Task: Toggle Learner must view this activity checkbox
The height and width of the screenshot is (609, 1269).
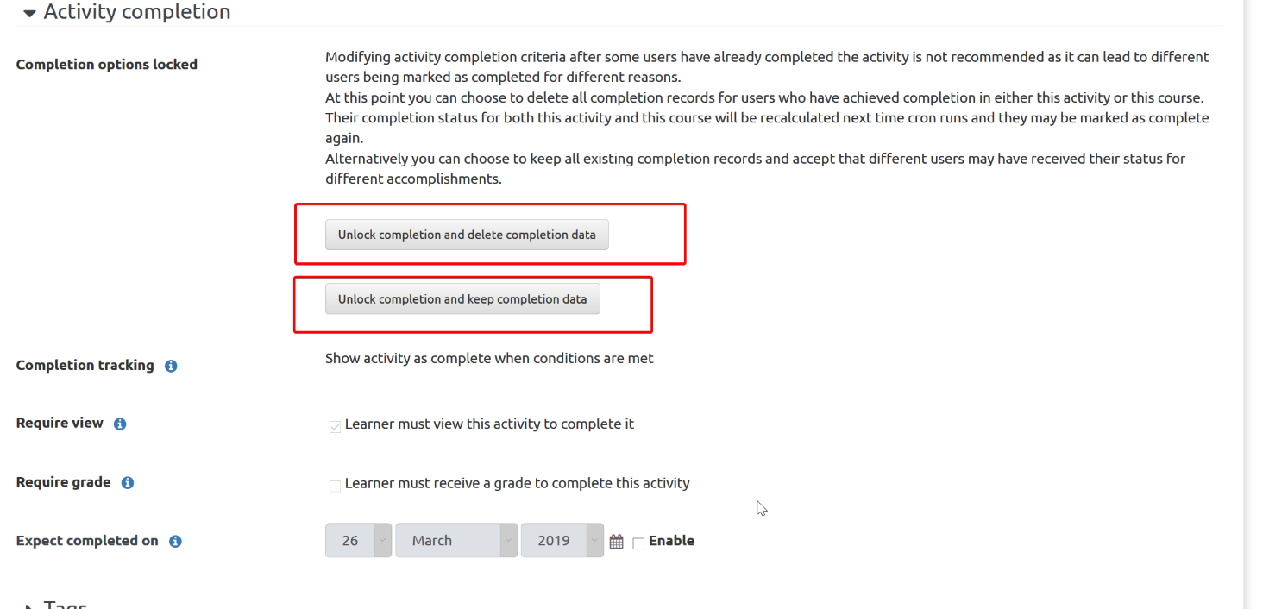Action: tap(335, 427)
